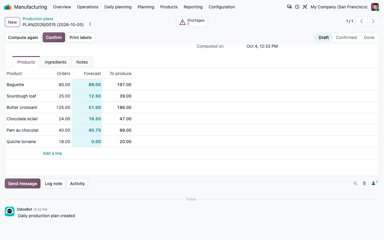Click Send message button

pyautogui.click(x=22, y=184)
